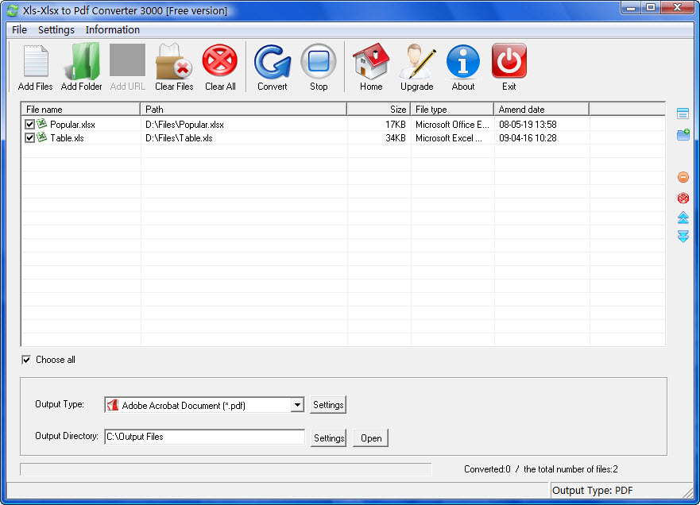Click the path D:\Files\Table.xls
The width and height of the screenshot is (700, 505).
[179, 138]
